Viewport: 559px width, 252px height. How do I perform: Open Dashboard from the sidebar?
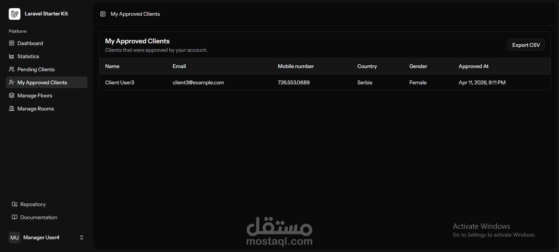click(47, 43)
